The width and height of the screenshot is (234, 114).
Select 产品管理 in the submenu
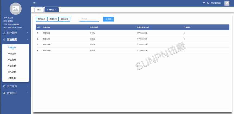point(12,60)
